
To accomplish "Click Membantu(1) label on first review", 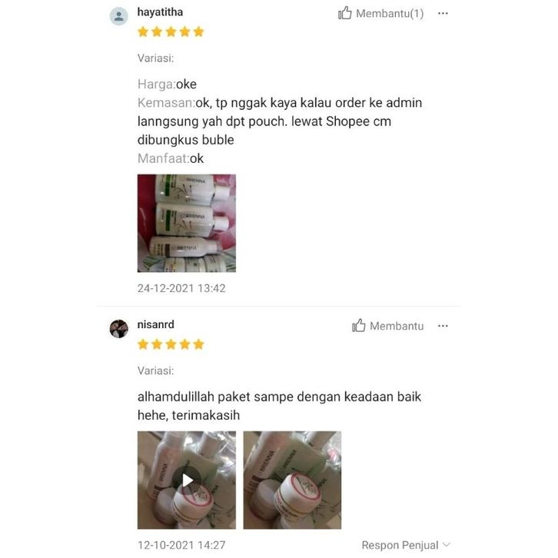I will [390, 14].
